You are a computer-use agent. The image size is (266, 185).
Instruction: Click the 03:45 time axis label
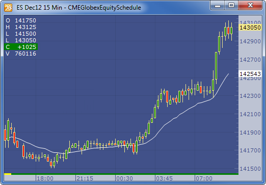point(164,178)
